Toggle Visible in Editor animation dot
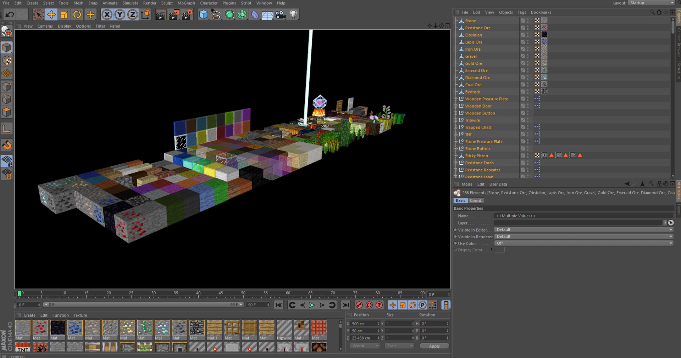The width and height of the screenshot is (681, 358). [x=455, y=230]
